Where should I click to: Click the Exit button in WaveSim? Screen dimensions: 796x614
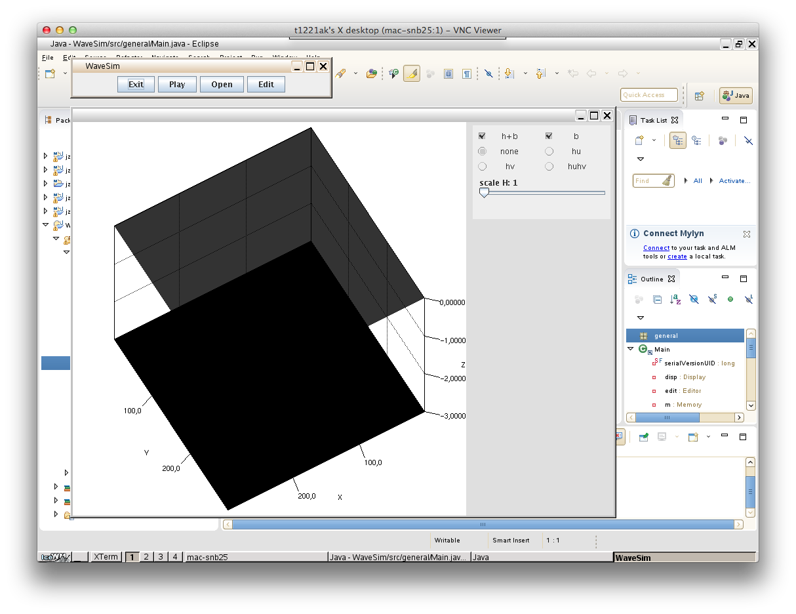136,84
